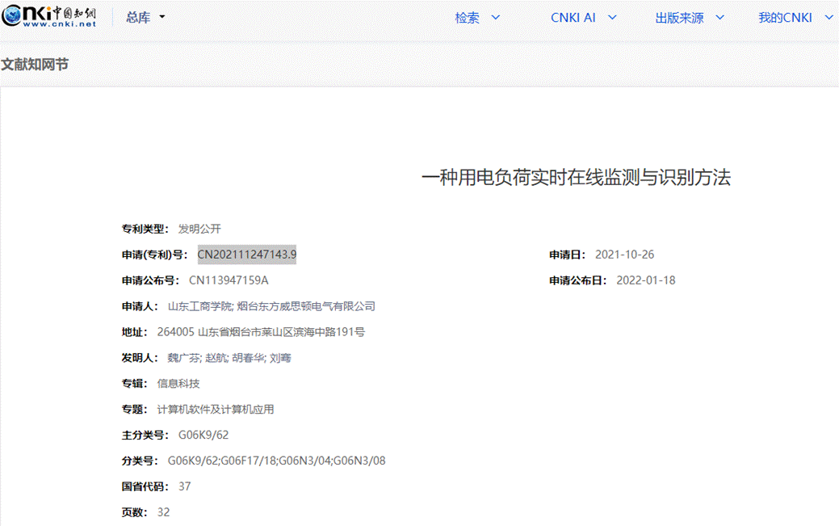Click the 信息科技 album value
839x526 pixels.
click(178, 384)
